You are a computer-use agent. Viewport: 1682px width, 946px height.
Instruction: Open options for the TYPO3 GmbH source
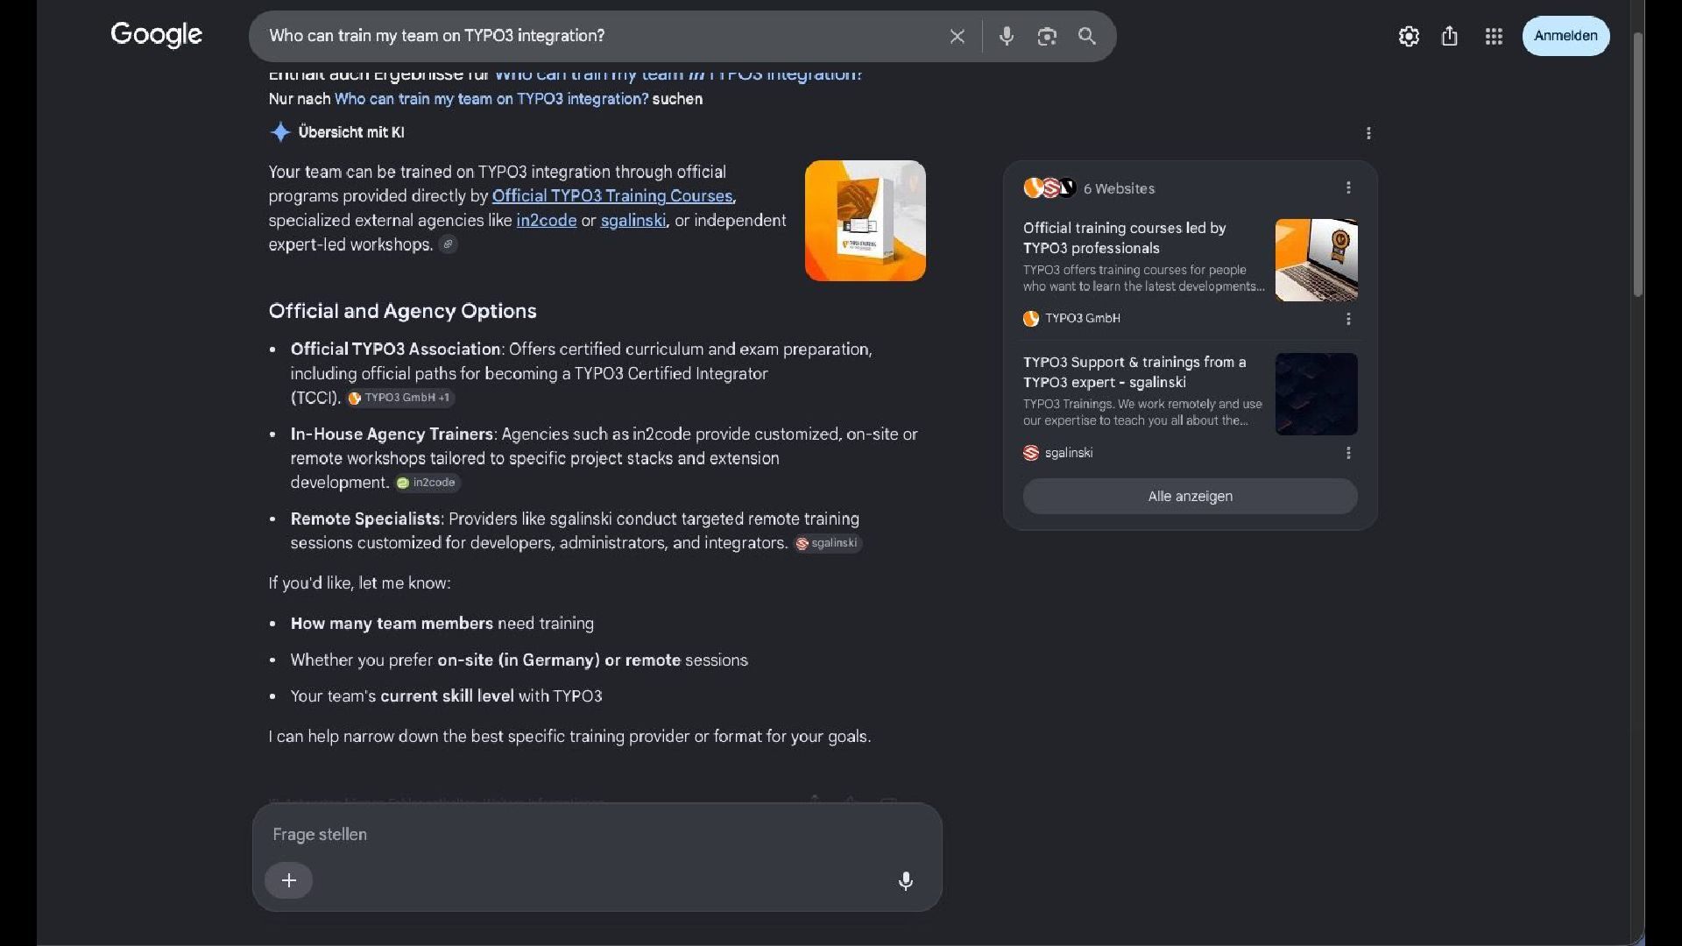point(1348,319)
